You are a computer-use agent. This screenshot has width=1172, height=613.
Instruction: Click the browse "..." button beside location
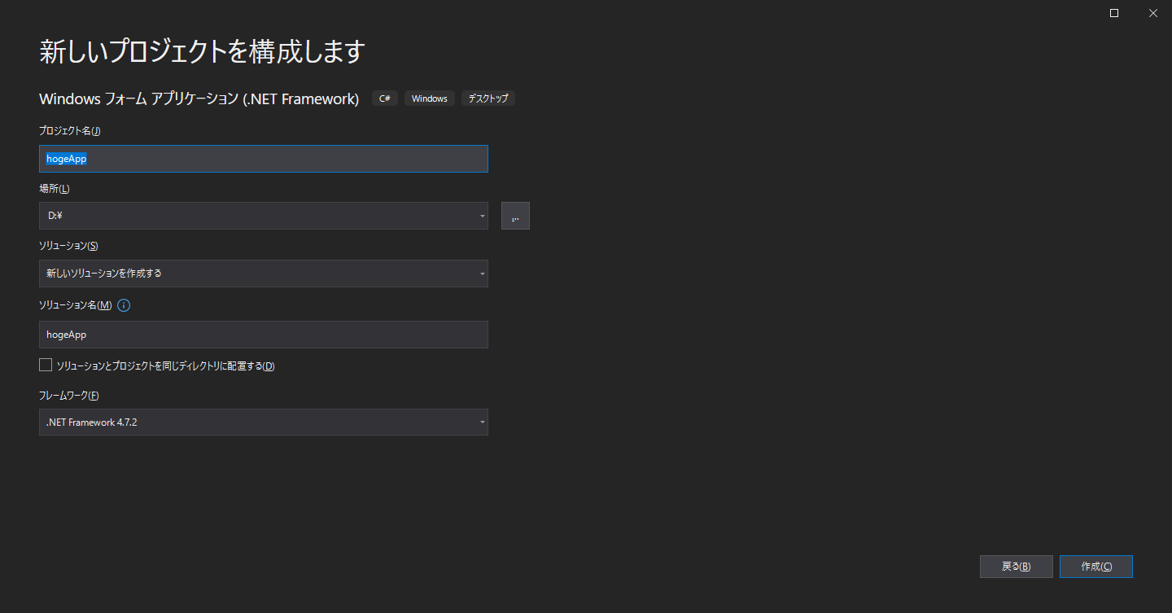tap(515, 216)
